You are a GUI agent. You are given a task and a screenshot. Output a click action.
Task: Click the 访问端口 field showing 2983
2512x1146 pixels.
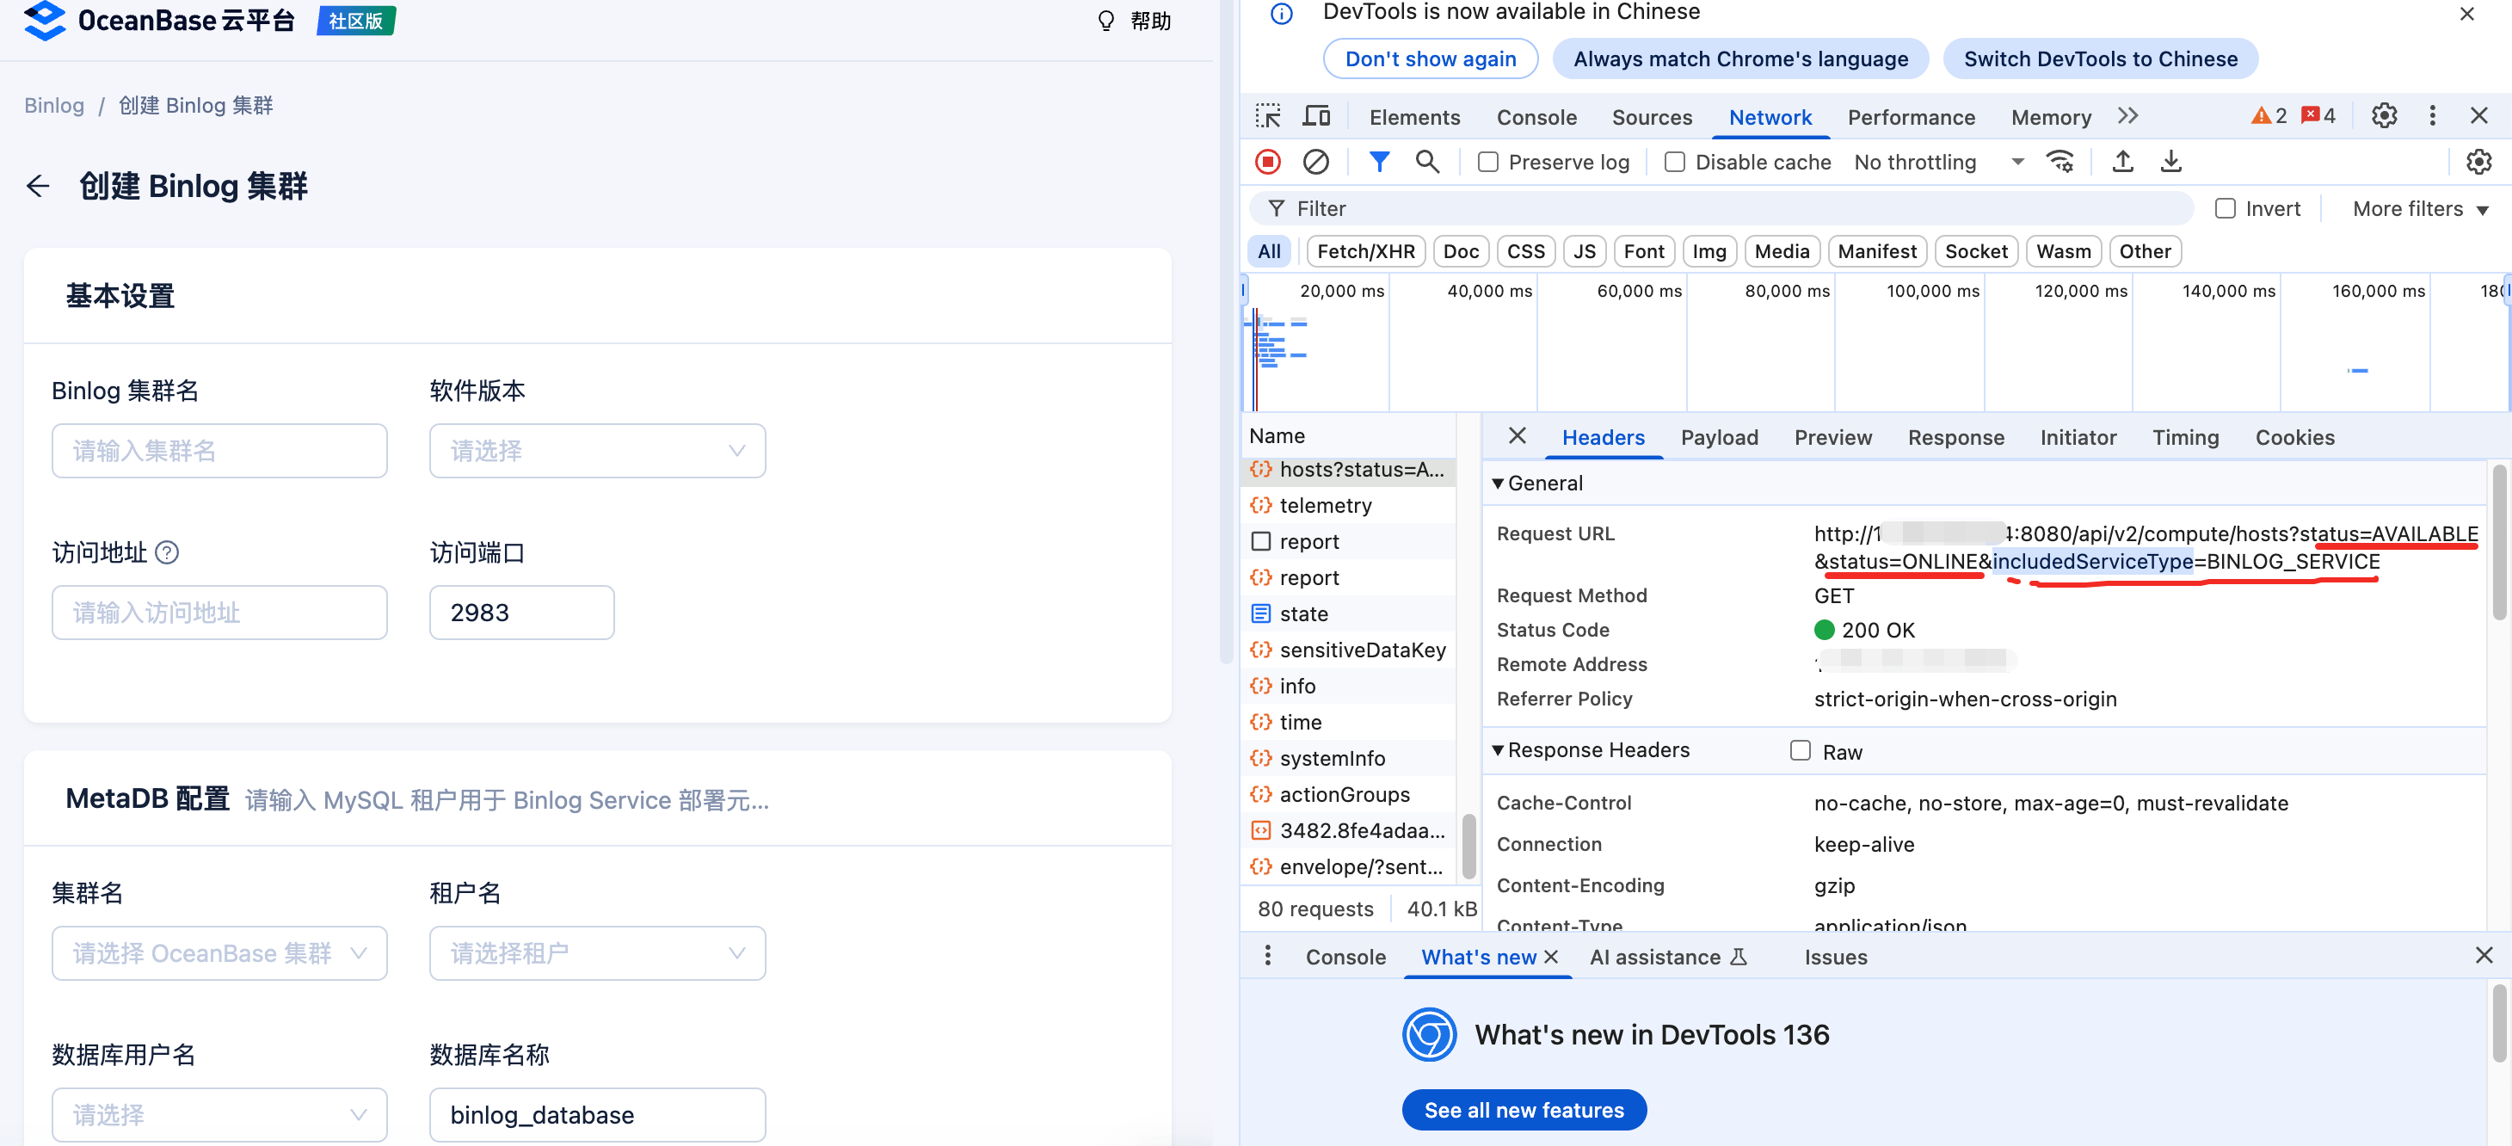click(x=521, y=613)
